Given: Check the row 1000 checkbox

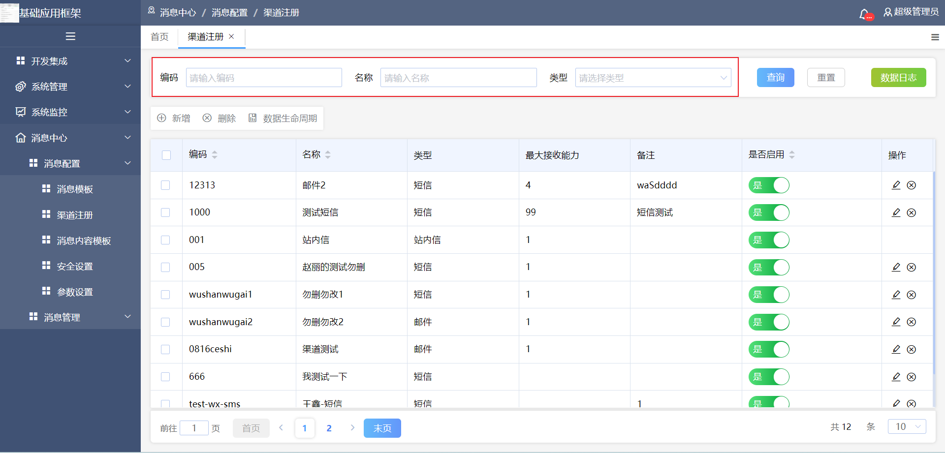Looking at the screenshot, I should (x=165, y=212).
